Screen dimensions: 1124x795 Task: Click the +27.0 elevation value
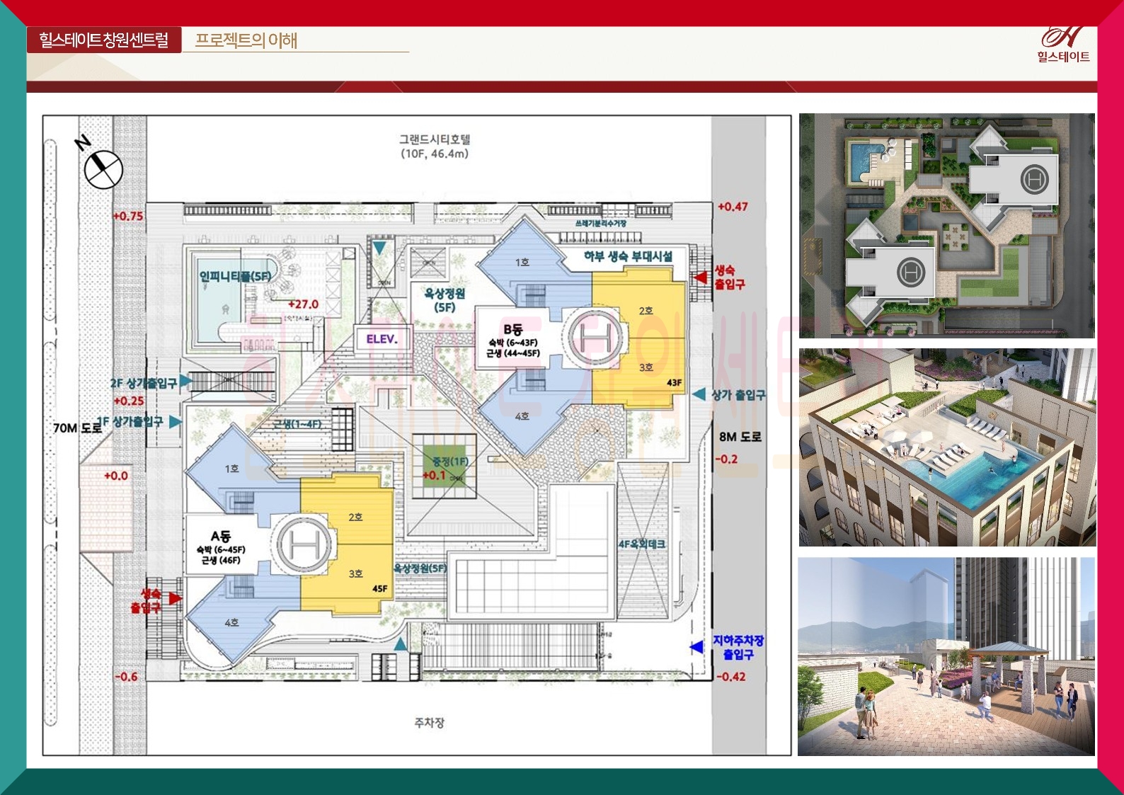tap(303, 304)
